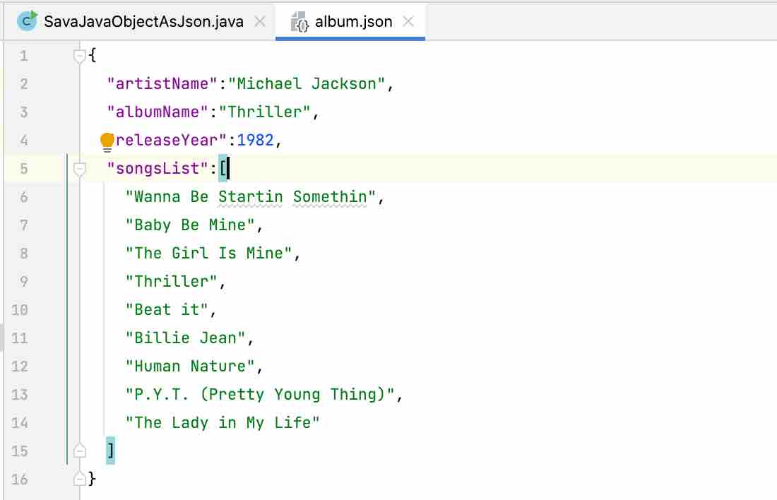Click line number 15 in the gutter
Image resolution: width=777 pixels, height=500 pixels.
pyautogui.click(x=19, y=451)
